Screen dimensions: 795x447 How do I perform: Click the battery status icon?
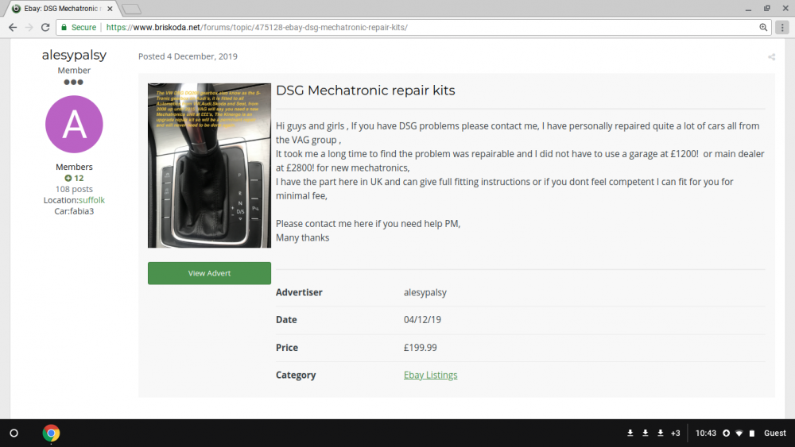(752, 433)
